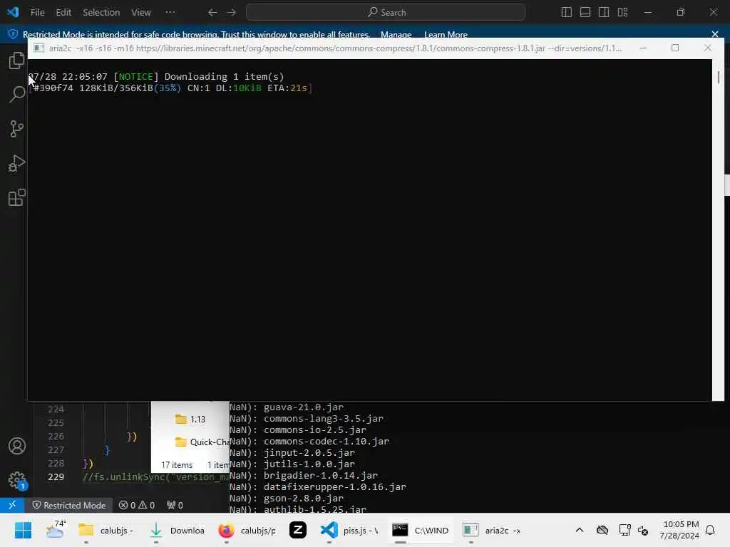Open the notifications bell icon
This screenshot has width=730, height=547.
click(710, 530)
